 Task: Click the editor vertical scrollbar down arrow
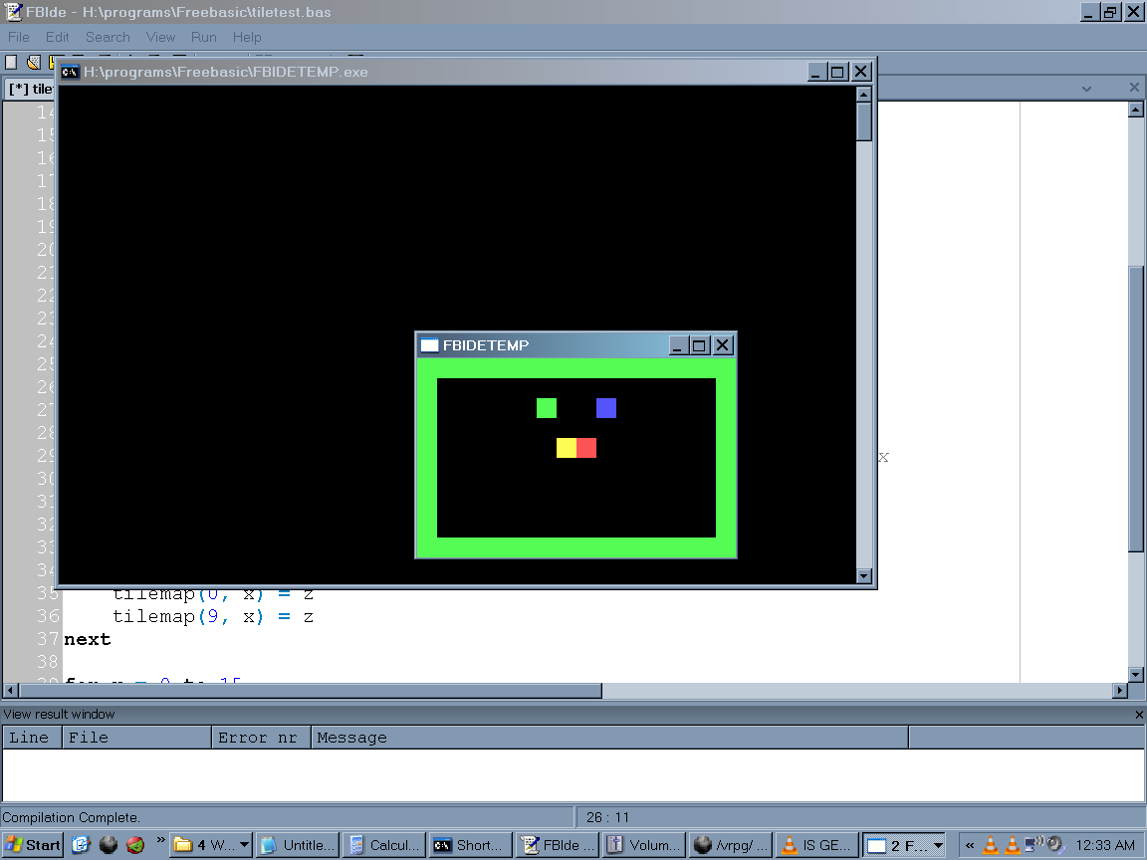point(1135,674)
